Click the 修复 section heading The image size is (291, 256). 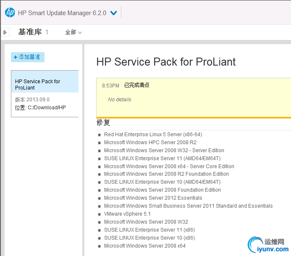tap(103, 123)
